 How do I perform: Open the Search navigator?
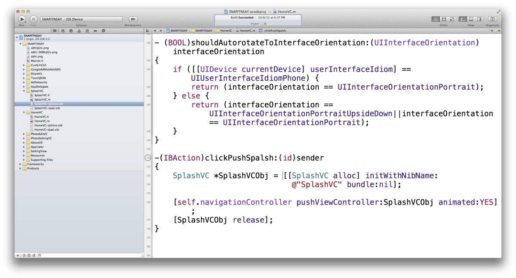[71, 31]
